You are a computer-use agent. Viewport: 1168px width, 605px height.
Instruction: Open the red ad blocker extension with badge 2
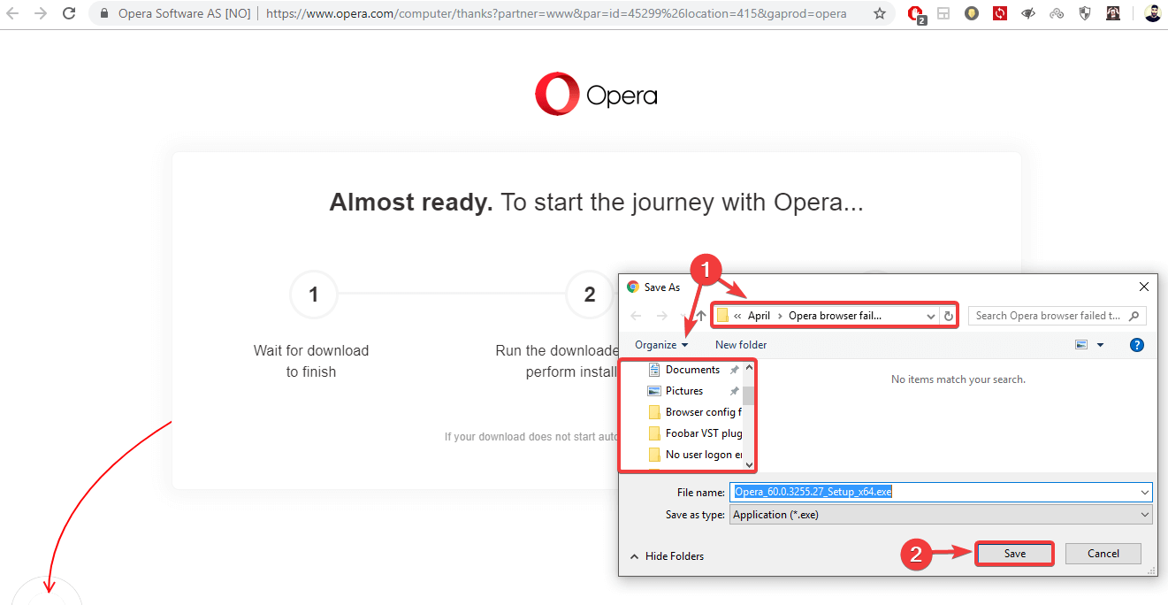(x=916, y=14)
